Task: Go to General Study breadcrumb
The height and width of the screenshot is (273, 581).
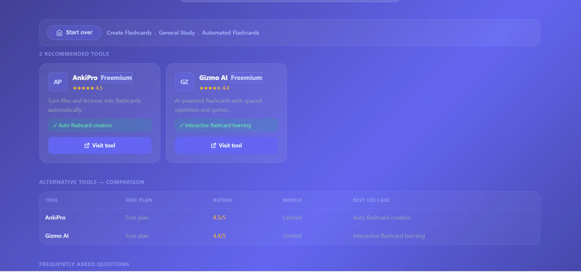Action: click(x=177, y=33)
